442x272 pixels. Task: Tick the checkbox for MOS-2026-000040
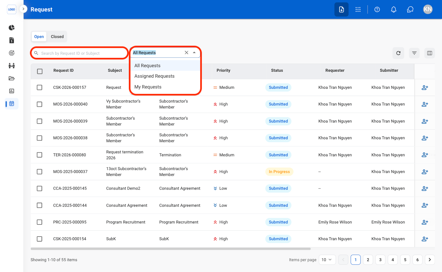[x=40, y=104]
